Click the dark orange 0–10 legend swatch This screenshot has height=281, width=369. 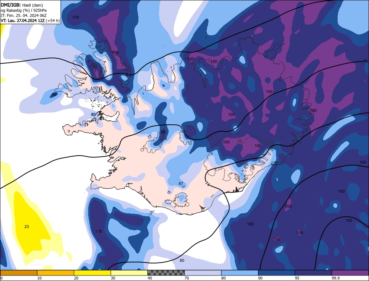tap(18, 273)
